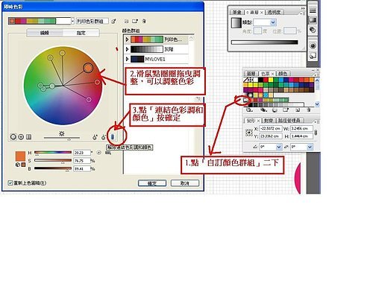Click the small brown in-gamut color square
The image size is (373, 298).
pos(23,165)
